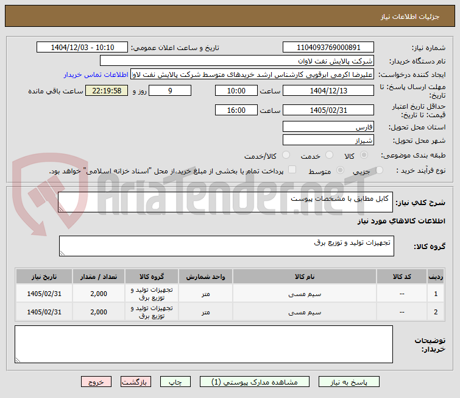Click the نام کالا column header

305,277
